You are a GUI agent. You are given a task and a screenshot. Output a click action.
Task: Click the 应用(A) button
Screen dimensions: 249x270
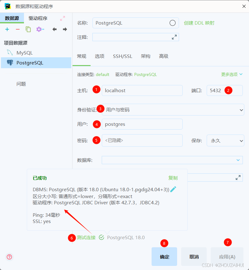tap(227, 257)
